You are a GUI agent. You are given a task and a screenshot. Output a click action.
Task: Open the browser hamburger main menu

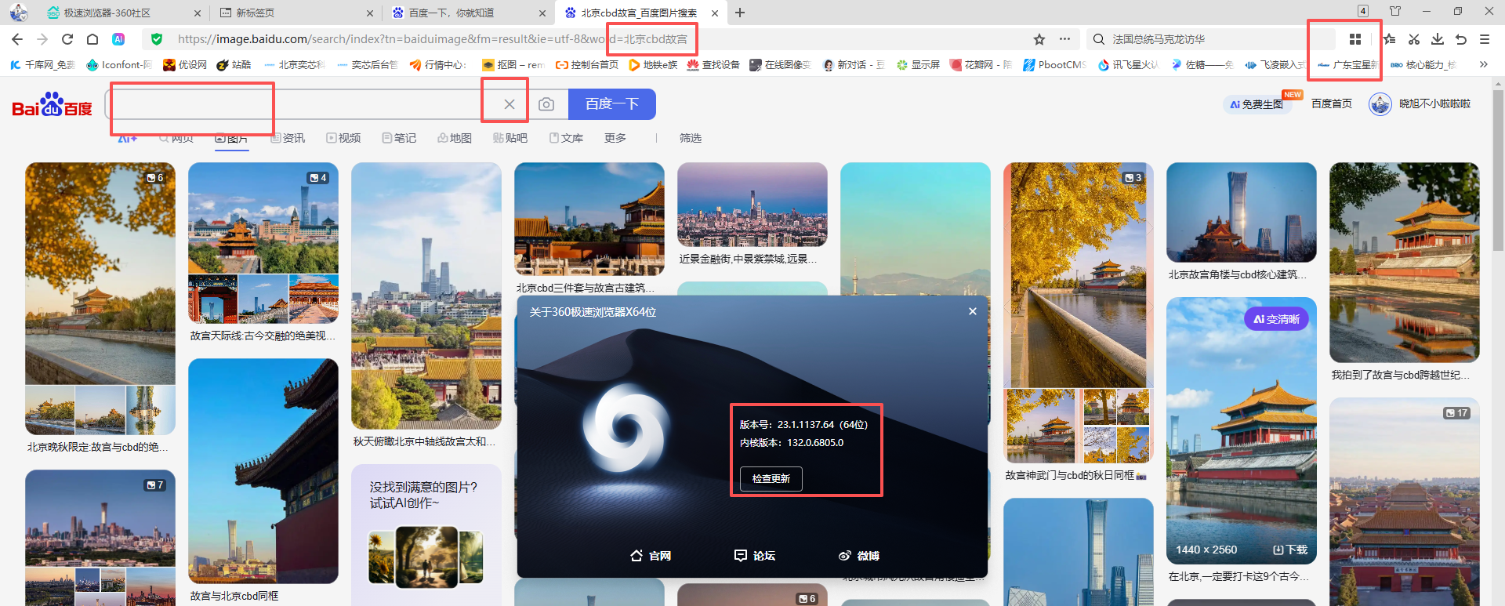(1485, 39)
